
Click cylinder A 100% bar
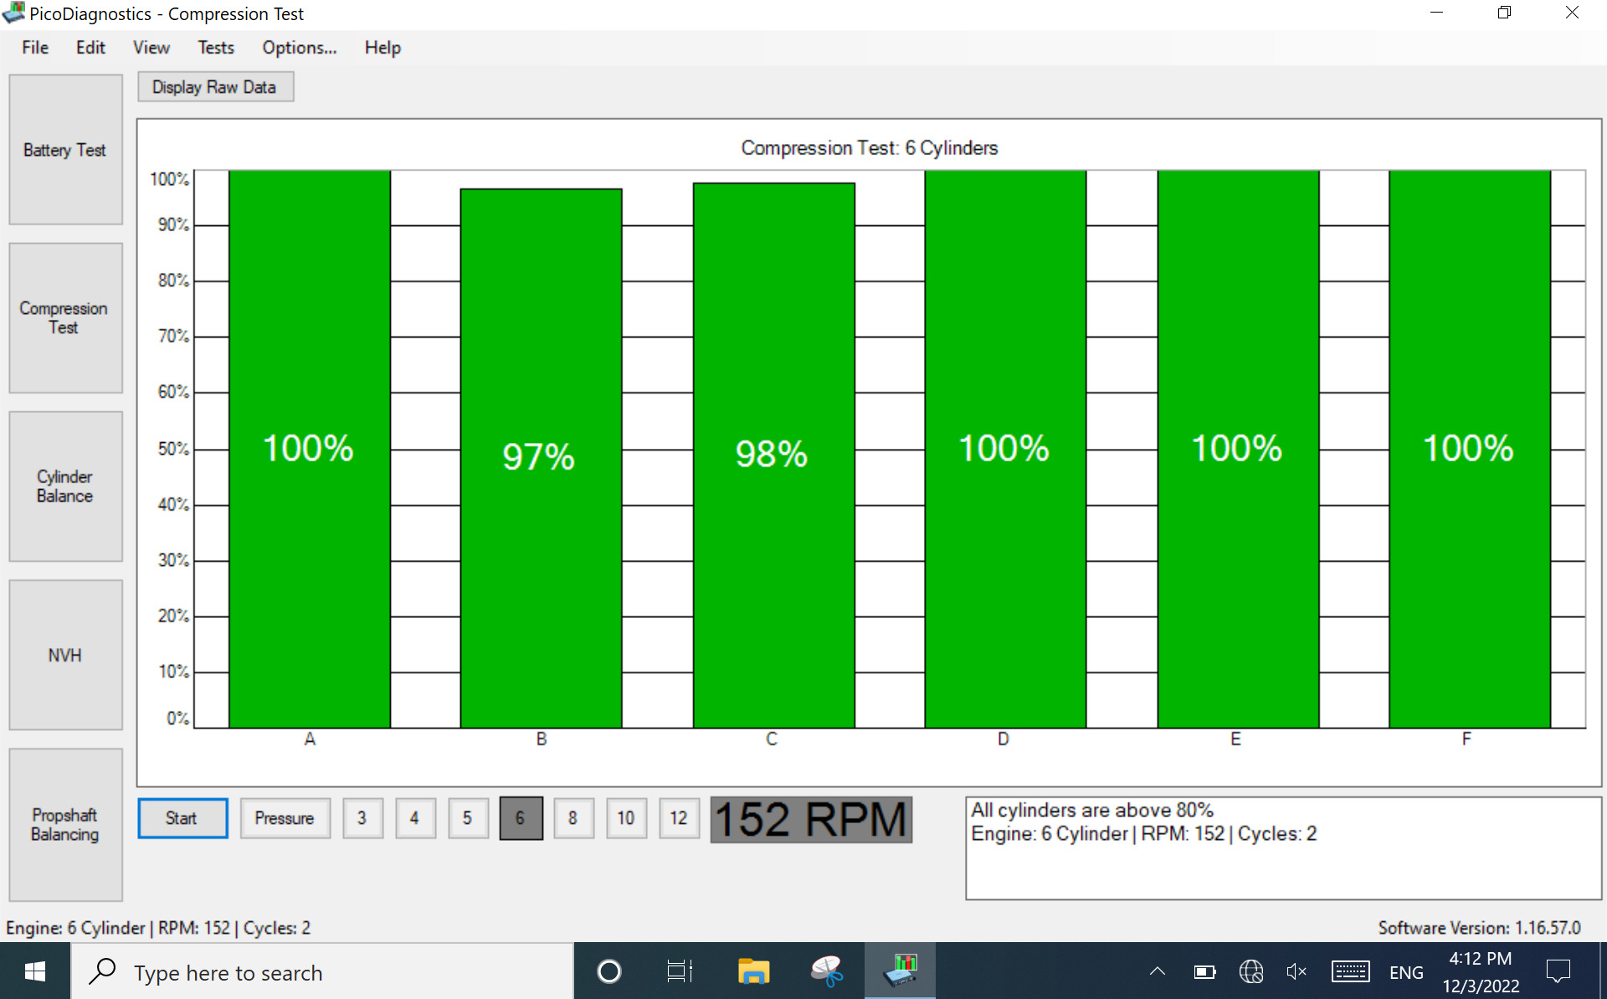point(310,450)
